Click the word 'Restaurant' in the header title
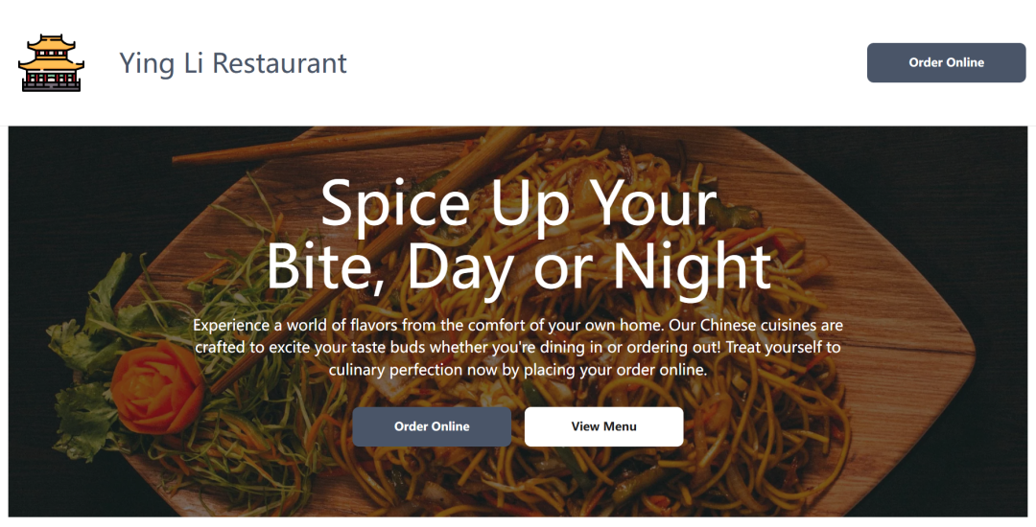The width and height of the screenshot is (1036, 527). [x=279, y=63]
